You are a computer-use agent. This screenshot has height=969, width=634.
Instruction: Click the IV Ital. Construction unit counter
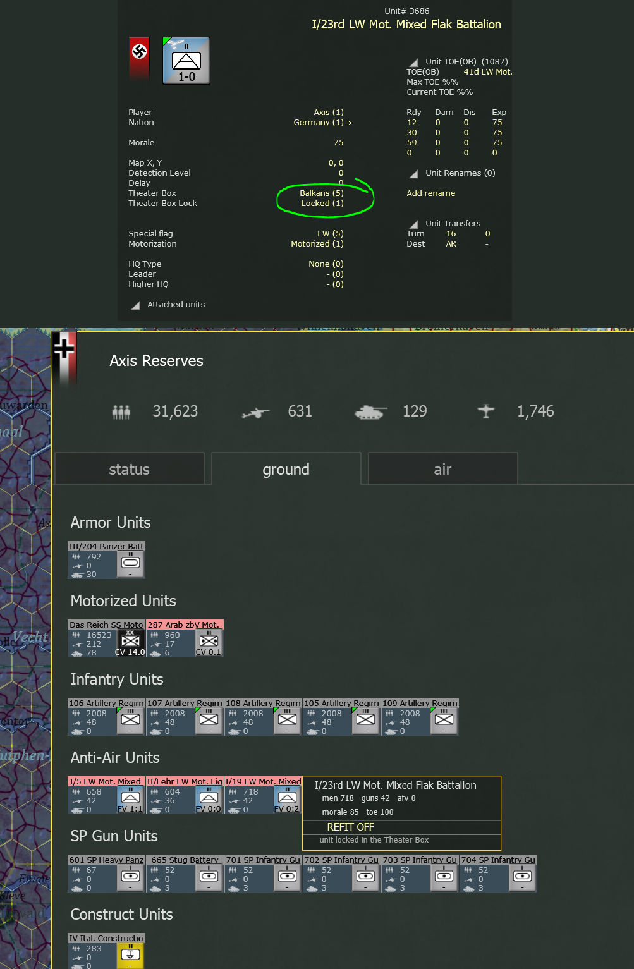tap(106, 951)
